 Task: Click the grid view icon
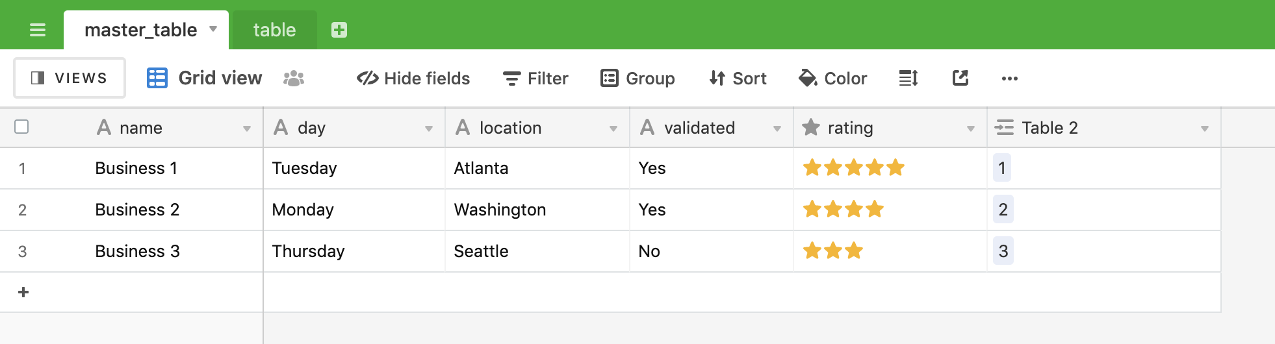[x=157, y=78]
